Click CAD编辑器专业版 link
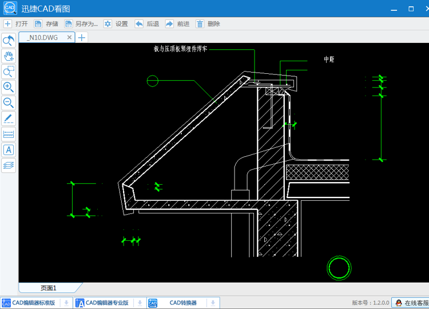Screen dimensions: 429x309 (x=107, y=303)
